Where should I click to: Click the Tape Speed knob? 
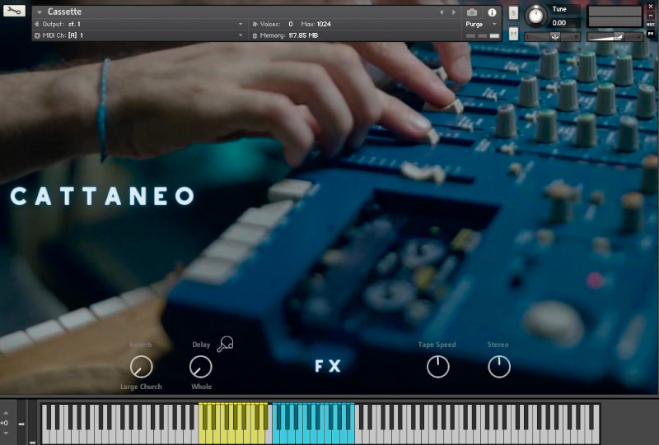[x=438, y=367]
